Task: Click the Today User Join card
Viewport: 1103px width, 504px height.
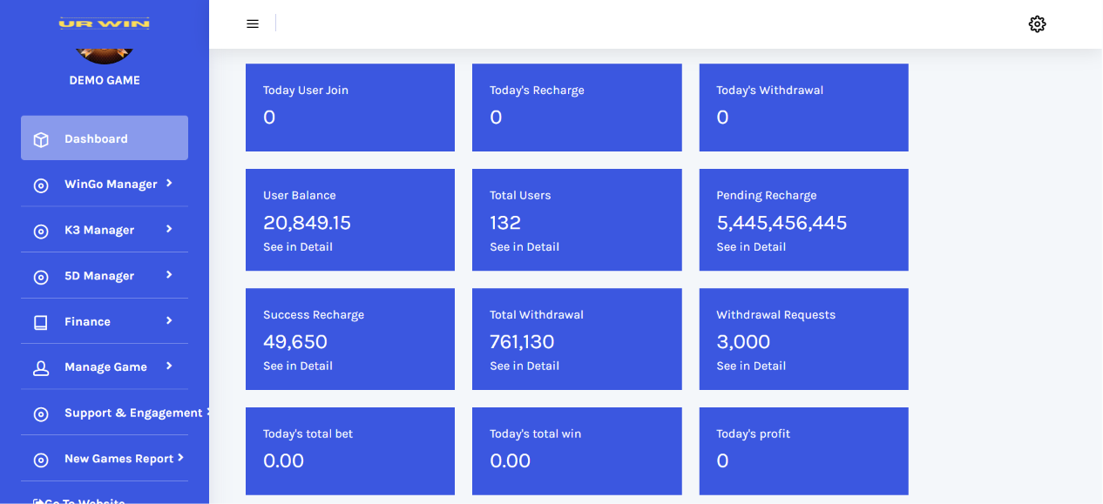Action: click(x=350, y=107)
